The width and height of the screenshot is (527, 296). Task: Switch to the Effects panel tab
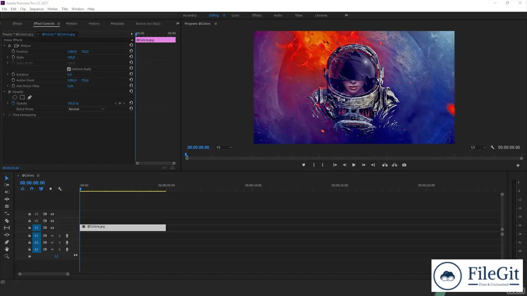tap(17, 23)
